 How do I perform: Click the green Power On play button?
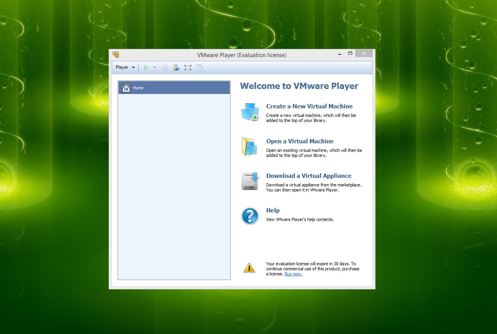[x=146, y=68]
